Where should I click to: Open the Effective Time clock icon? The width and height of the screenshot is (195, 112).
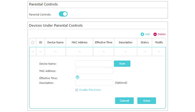tap(77, 77)
